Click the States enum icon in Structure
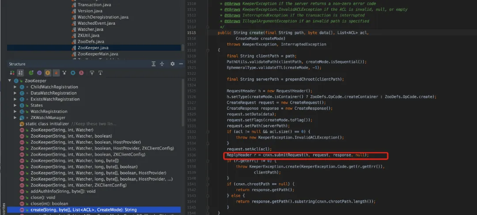Viewport: 477px width, 215px height. pos(22,105)
